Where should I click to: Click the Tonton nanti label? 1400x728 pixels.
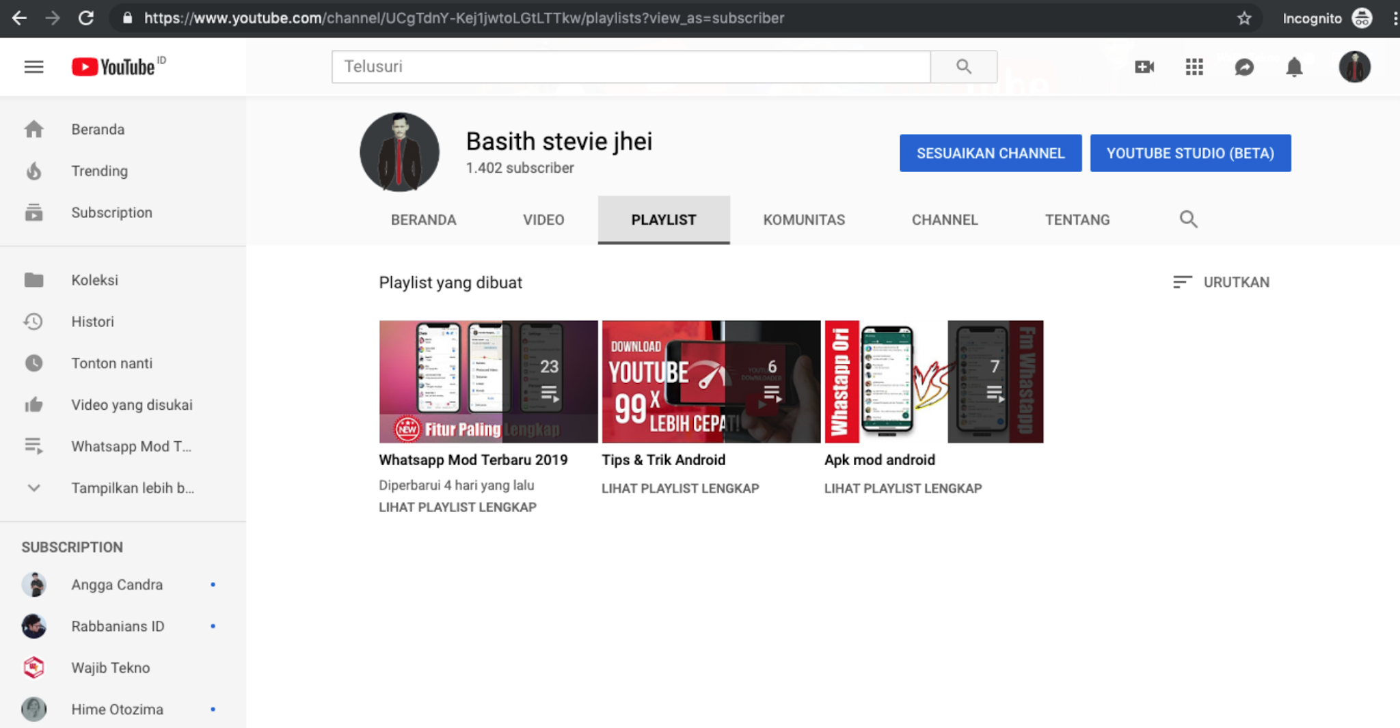[x=111, y=363]
